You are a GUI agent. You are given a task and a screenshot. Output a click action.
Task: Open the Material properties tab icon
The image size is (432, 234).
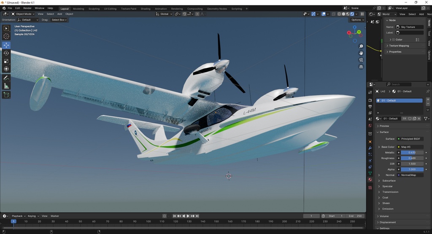370,180
